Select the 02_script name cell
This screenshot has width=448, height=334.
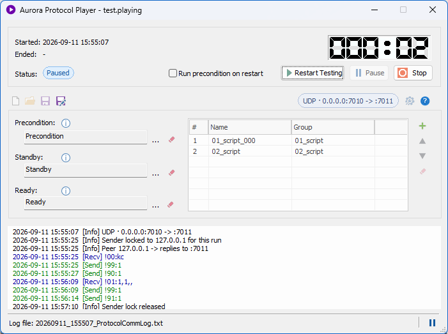[250, 151]
